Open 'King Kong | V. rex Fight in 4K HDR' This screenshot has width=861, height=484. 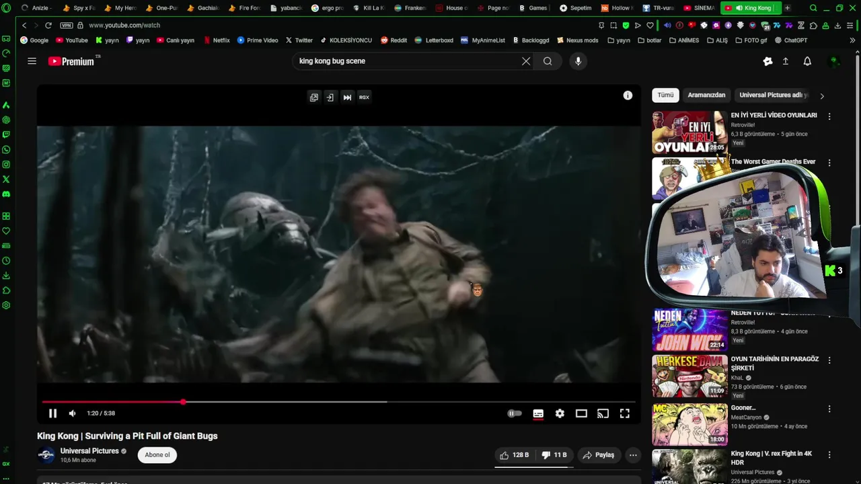pos(772,458)
